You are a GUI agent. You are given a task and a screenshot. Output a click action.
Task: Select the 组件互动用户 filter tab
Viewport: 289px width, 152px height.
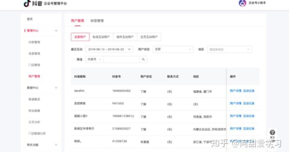125,37
